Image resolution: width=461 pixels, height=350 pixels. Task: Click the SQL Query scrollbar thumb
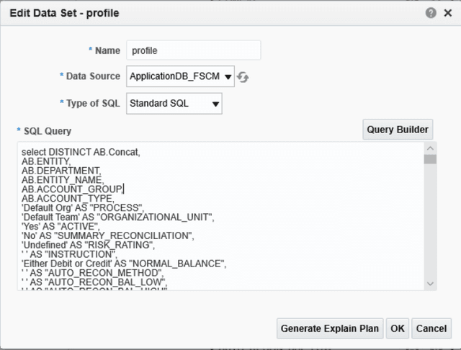[x=430, y=159]
